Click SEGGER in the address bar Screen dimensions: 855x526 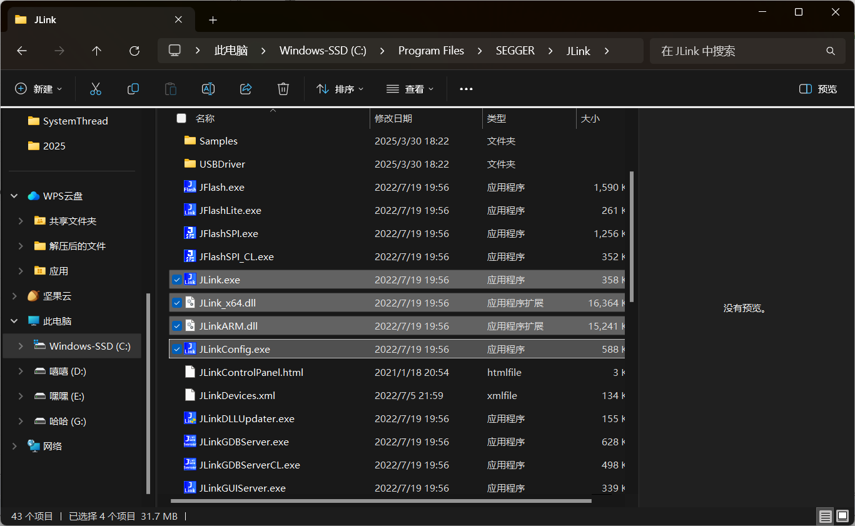coord(515,51)
